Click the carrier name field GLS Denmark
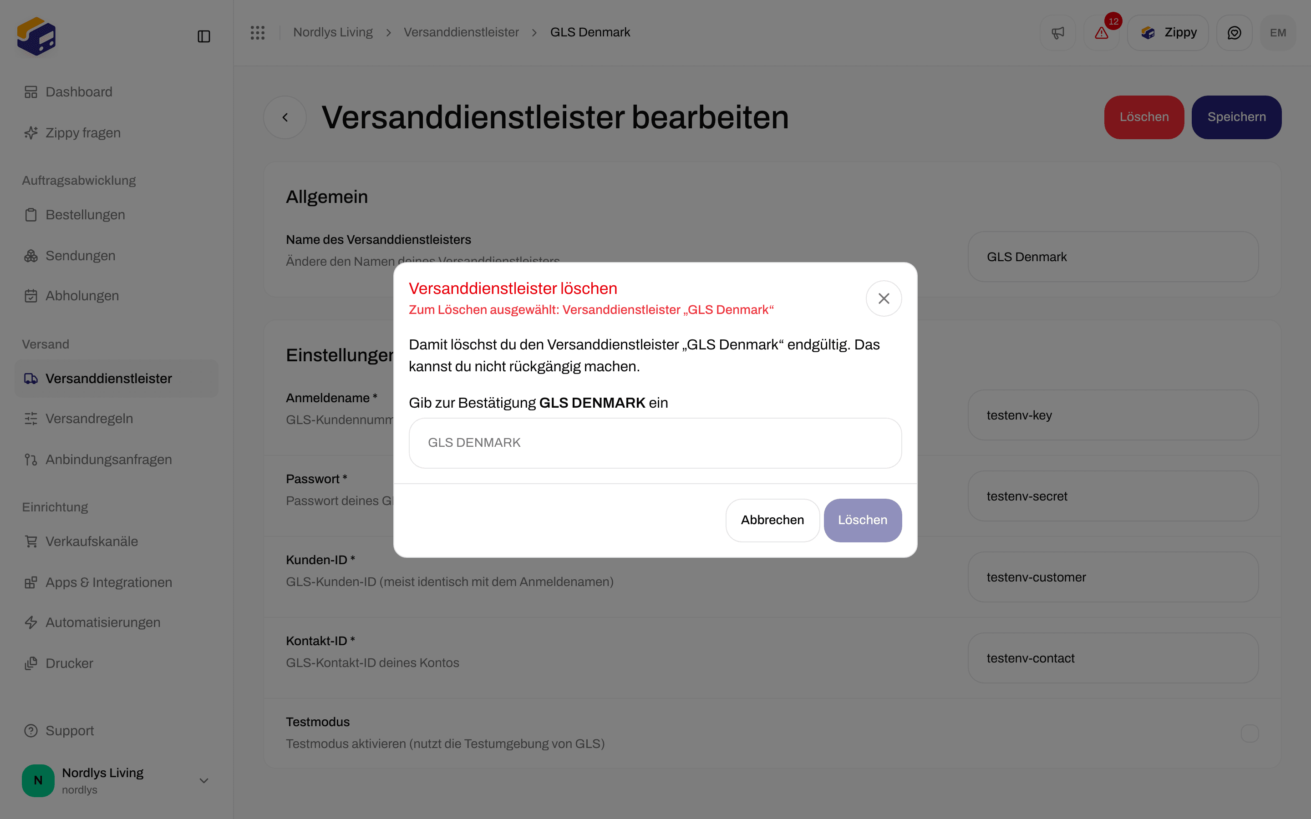This screenshot has height=819, width=1311. click(1113, 257)
